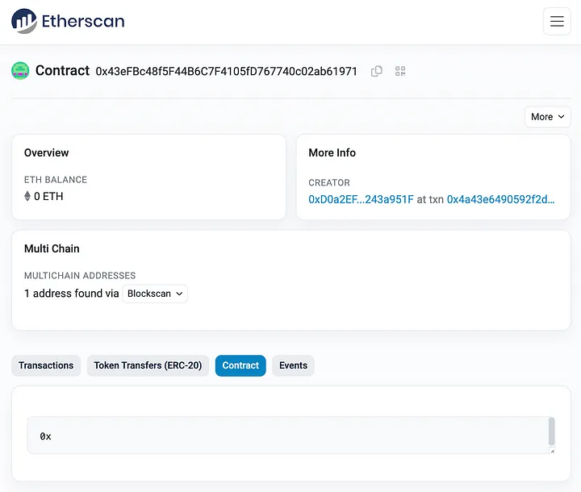Image resolution: width=581 pixels, height=492 pixels.
Task: Click the 0 ETH balance value
Action: 48,196
